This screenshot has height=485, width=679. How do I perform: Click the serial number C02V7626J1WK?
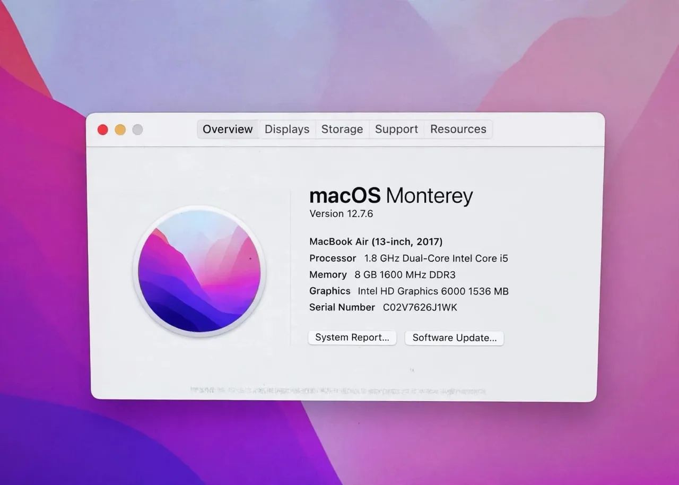pos(420,308)
